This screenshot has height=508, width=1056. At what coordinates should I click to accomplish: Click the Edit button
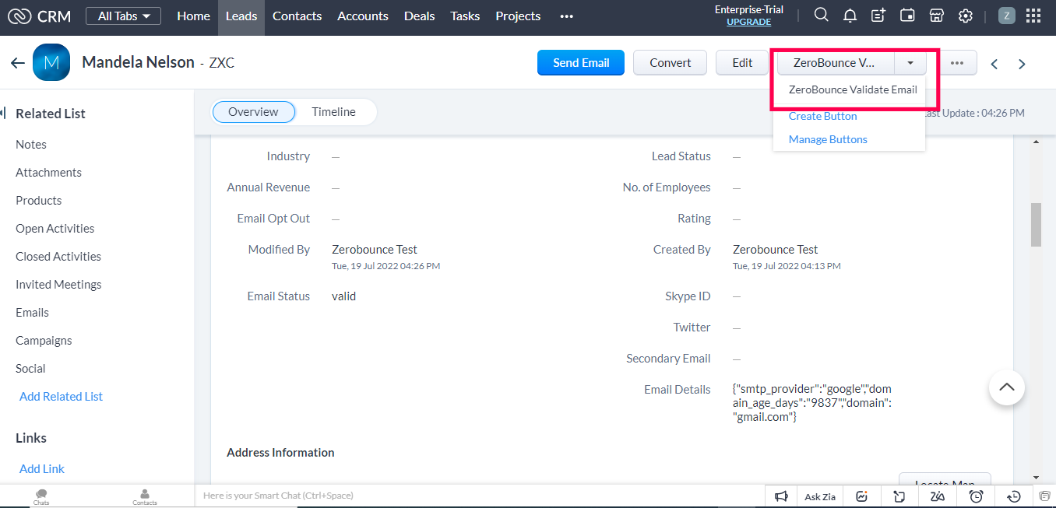pos(742,63)
